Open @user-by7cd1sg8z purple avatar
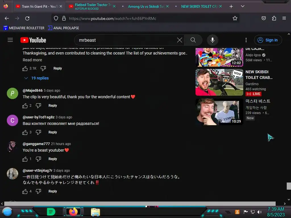The width and height of the screenshot is (291, 218). (x=13, y=120)
